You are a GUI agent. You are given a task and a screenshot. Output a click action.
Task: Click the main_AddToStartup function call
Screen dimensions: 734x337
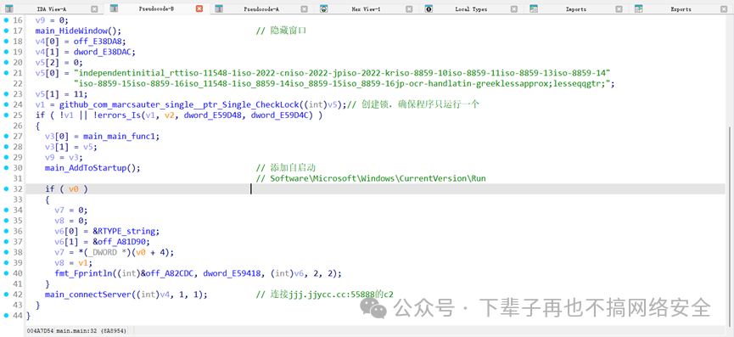pyautogui.click(x=87, y=168)
